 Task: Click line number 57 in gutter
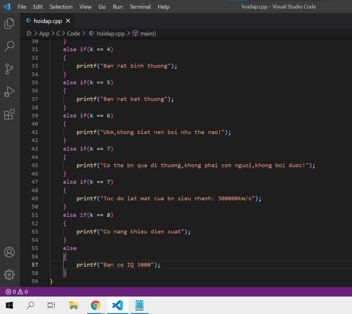(35, 265)
